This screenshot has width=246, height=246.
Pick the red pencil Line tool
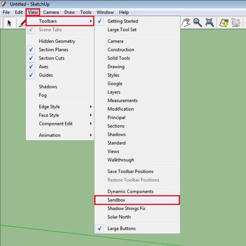click(x=23, y=23)
